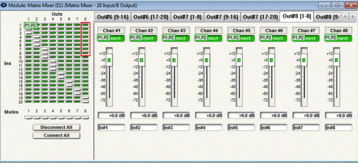Toggle the green connect button under Chan #1
This screenshot has height=164, width=358.
[x=111, y=38]
